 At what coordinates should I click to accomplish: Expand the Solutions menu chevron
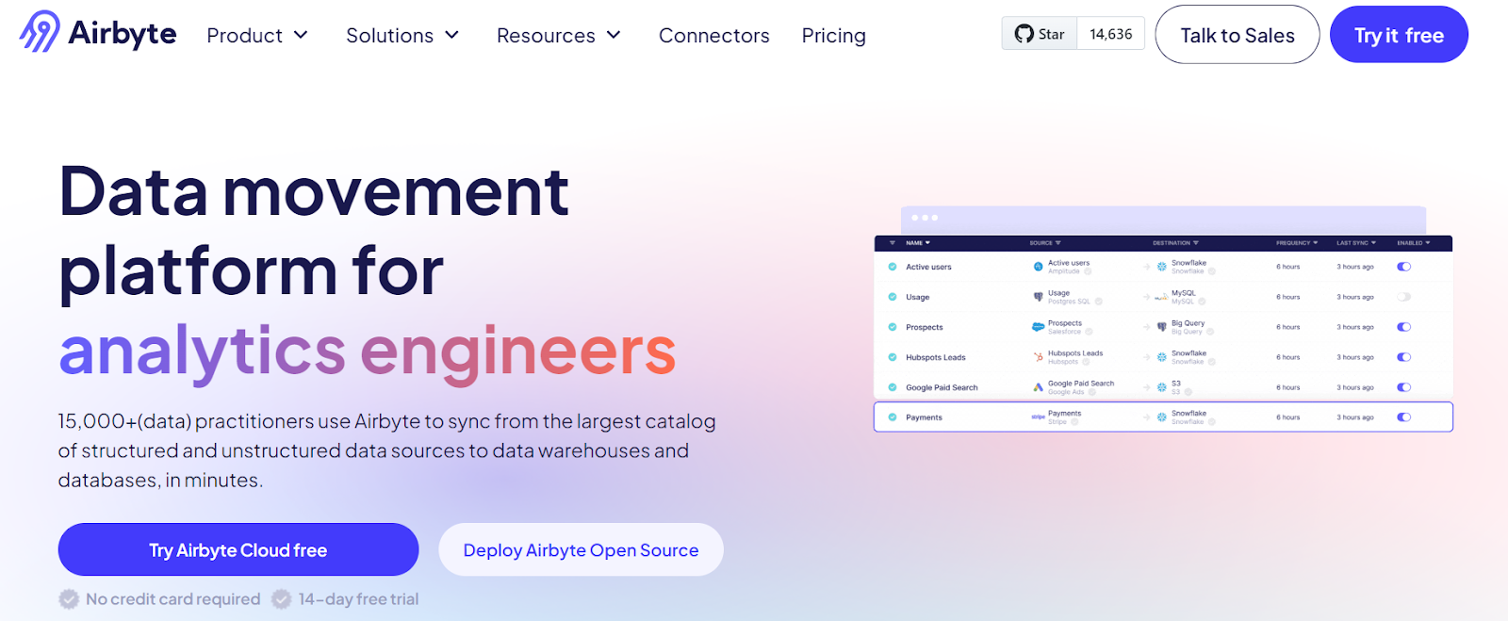451,35
